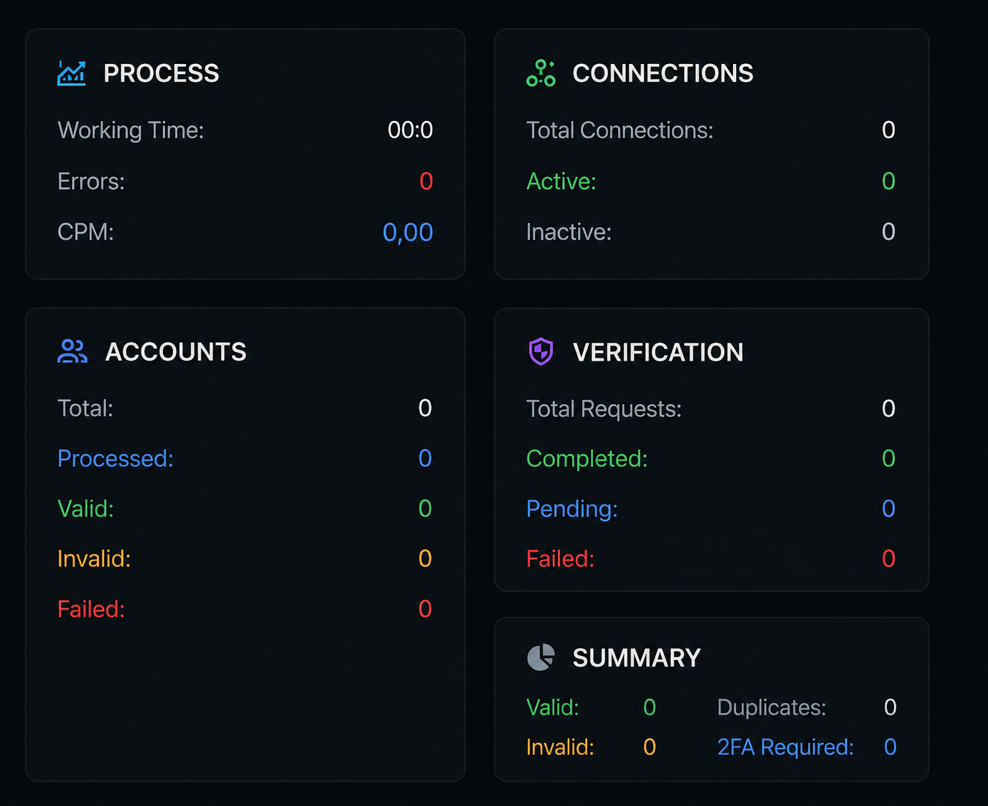Click the "Total:" label in Accounts

(x=85, y=408)
